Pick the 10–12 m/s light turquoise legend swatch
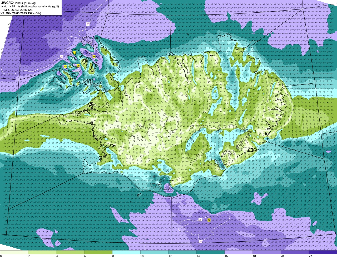The width and height of the screenshot is (337, 258). [155, 252]
